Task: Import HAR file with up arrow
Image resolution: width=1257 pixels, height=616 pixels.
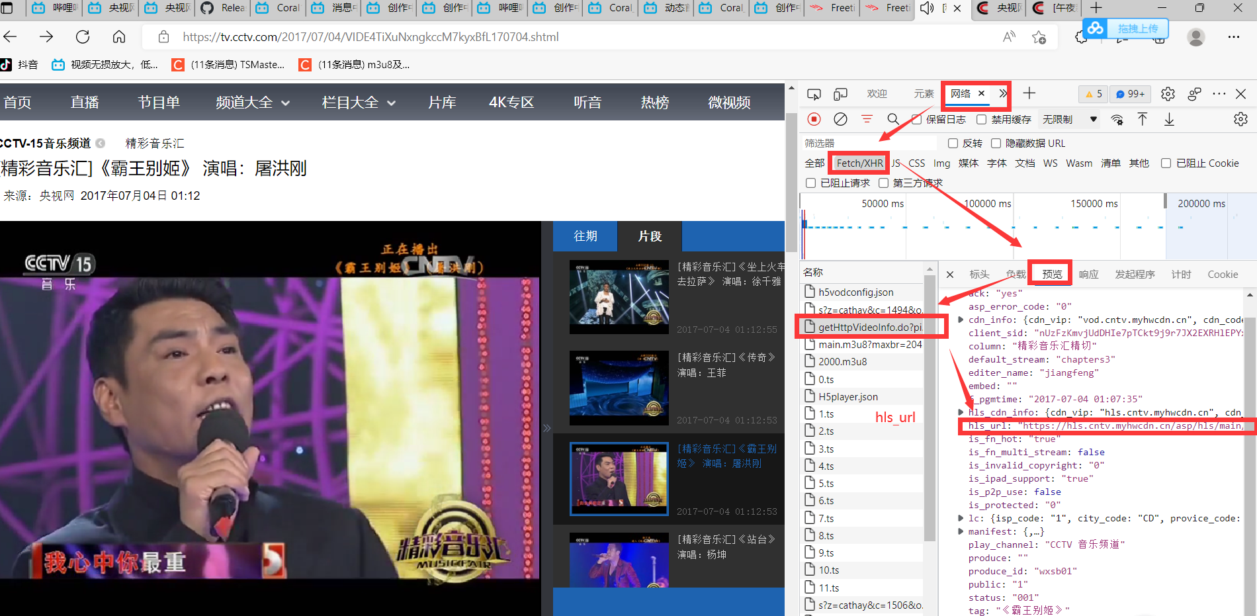Action: [x=1143, y=119]
